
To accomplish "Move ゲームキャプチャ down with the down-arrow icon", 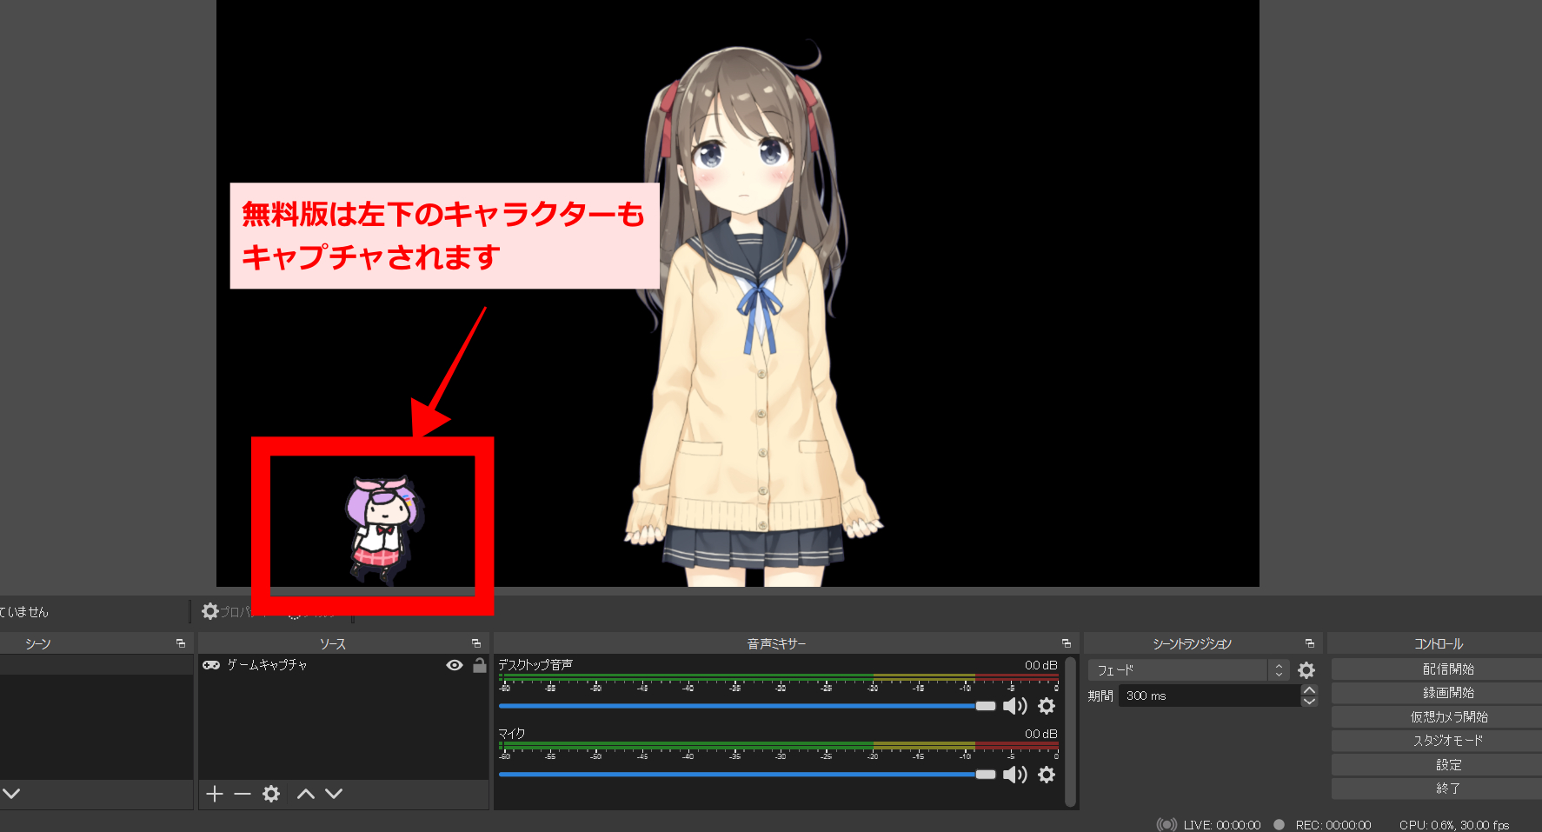I will (x=332, y=794).
